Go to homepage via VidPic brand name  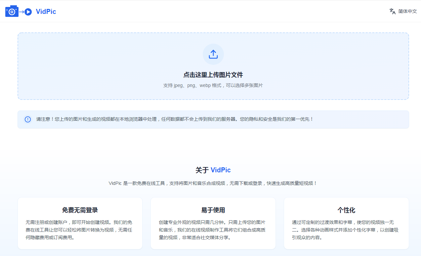46,12
